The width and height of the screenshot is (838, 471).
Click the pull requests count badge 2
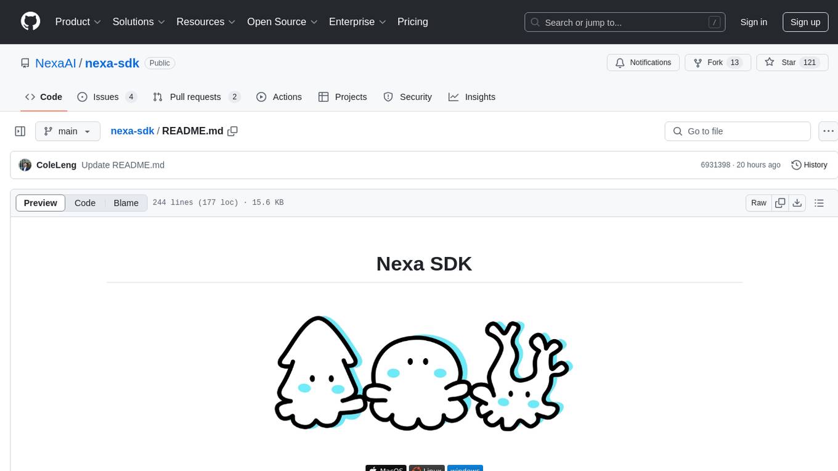tap(234, 97)
